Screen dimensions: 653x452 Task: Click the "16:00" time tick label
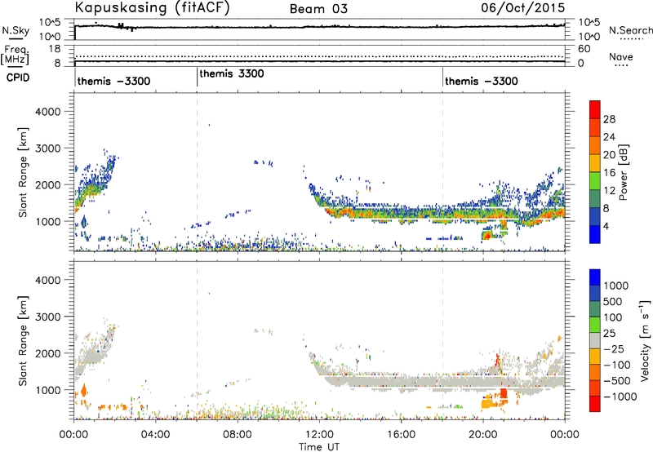(401, 435)
